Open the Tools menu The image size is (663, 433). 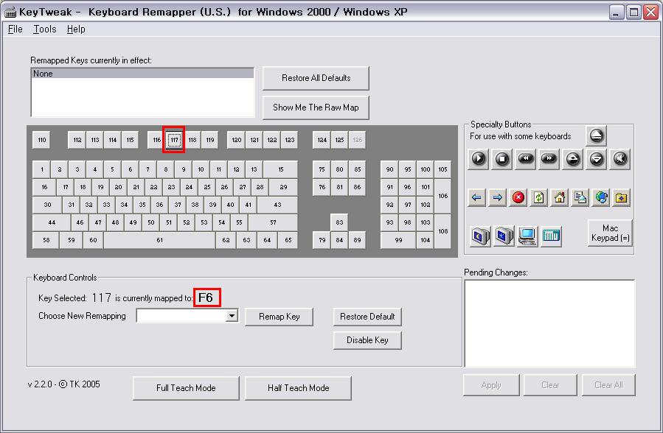tap(45, 29)
